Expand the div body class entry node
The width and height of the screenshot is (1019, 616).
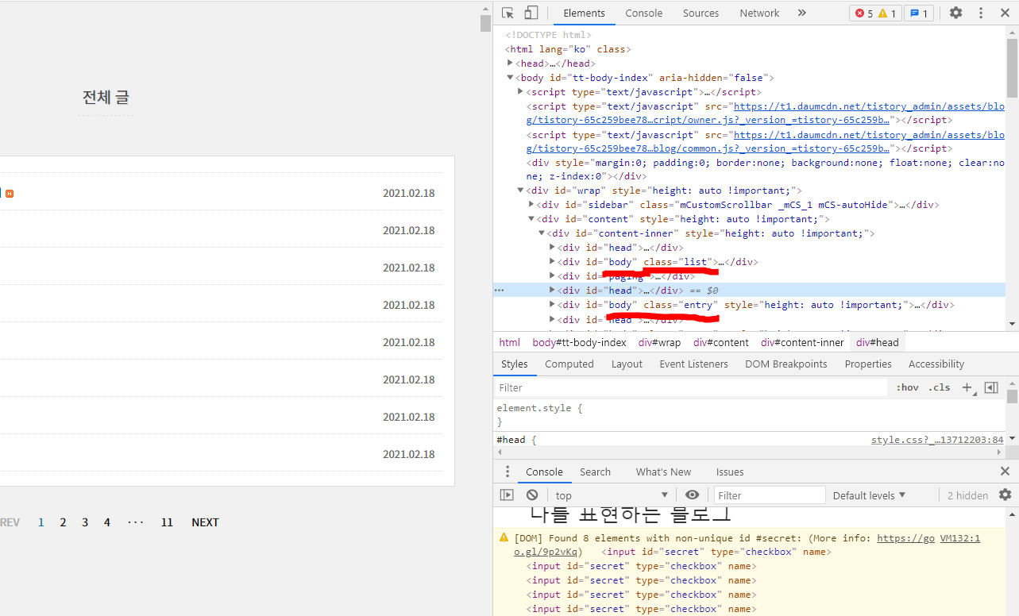[552, 305]
